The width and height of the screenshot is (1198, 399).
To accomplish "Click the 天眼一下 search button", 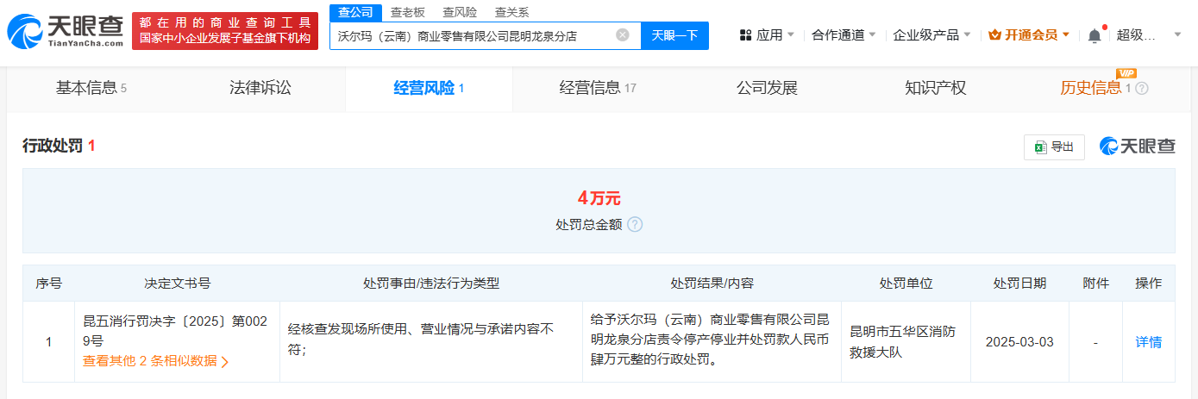I will (674, 35).
